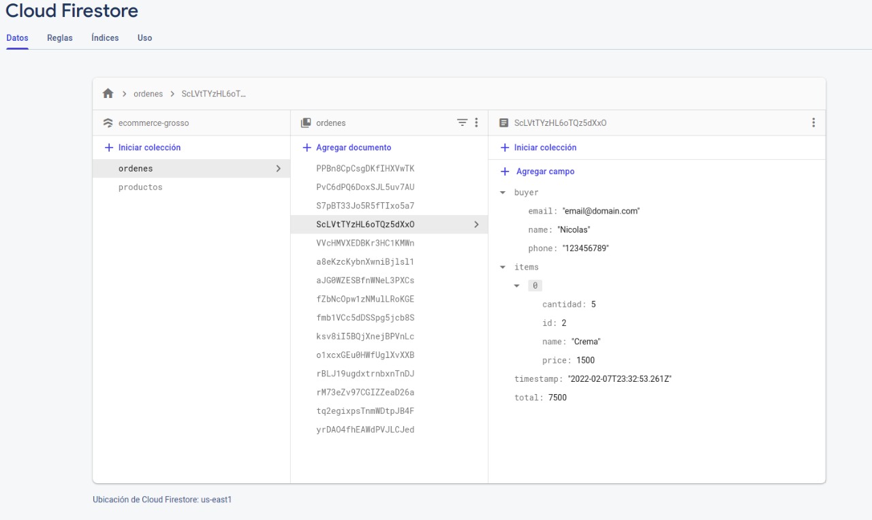Click the ecommerce-grosso project name header
The image size is (872, 520).
tap(154, 123)
